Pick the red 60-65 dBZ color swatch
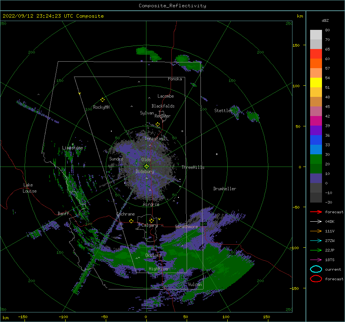 (316, 54)
